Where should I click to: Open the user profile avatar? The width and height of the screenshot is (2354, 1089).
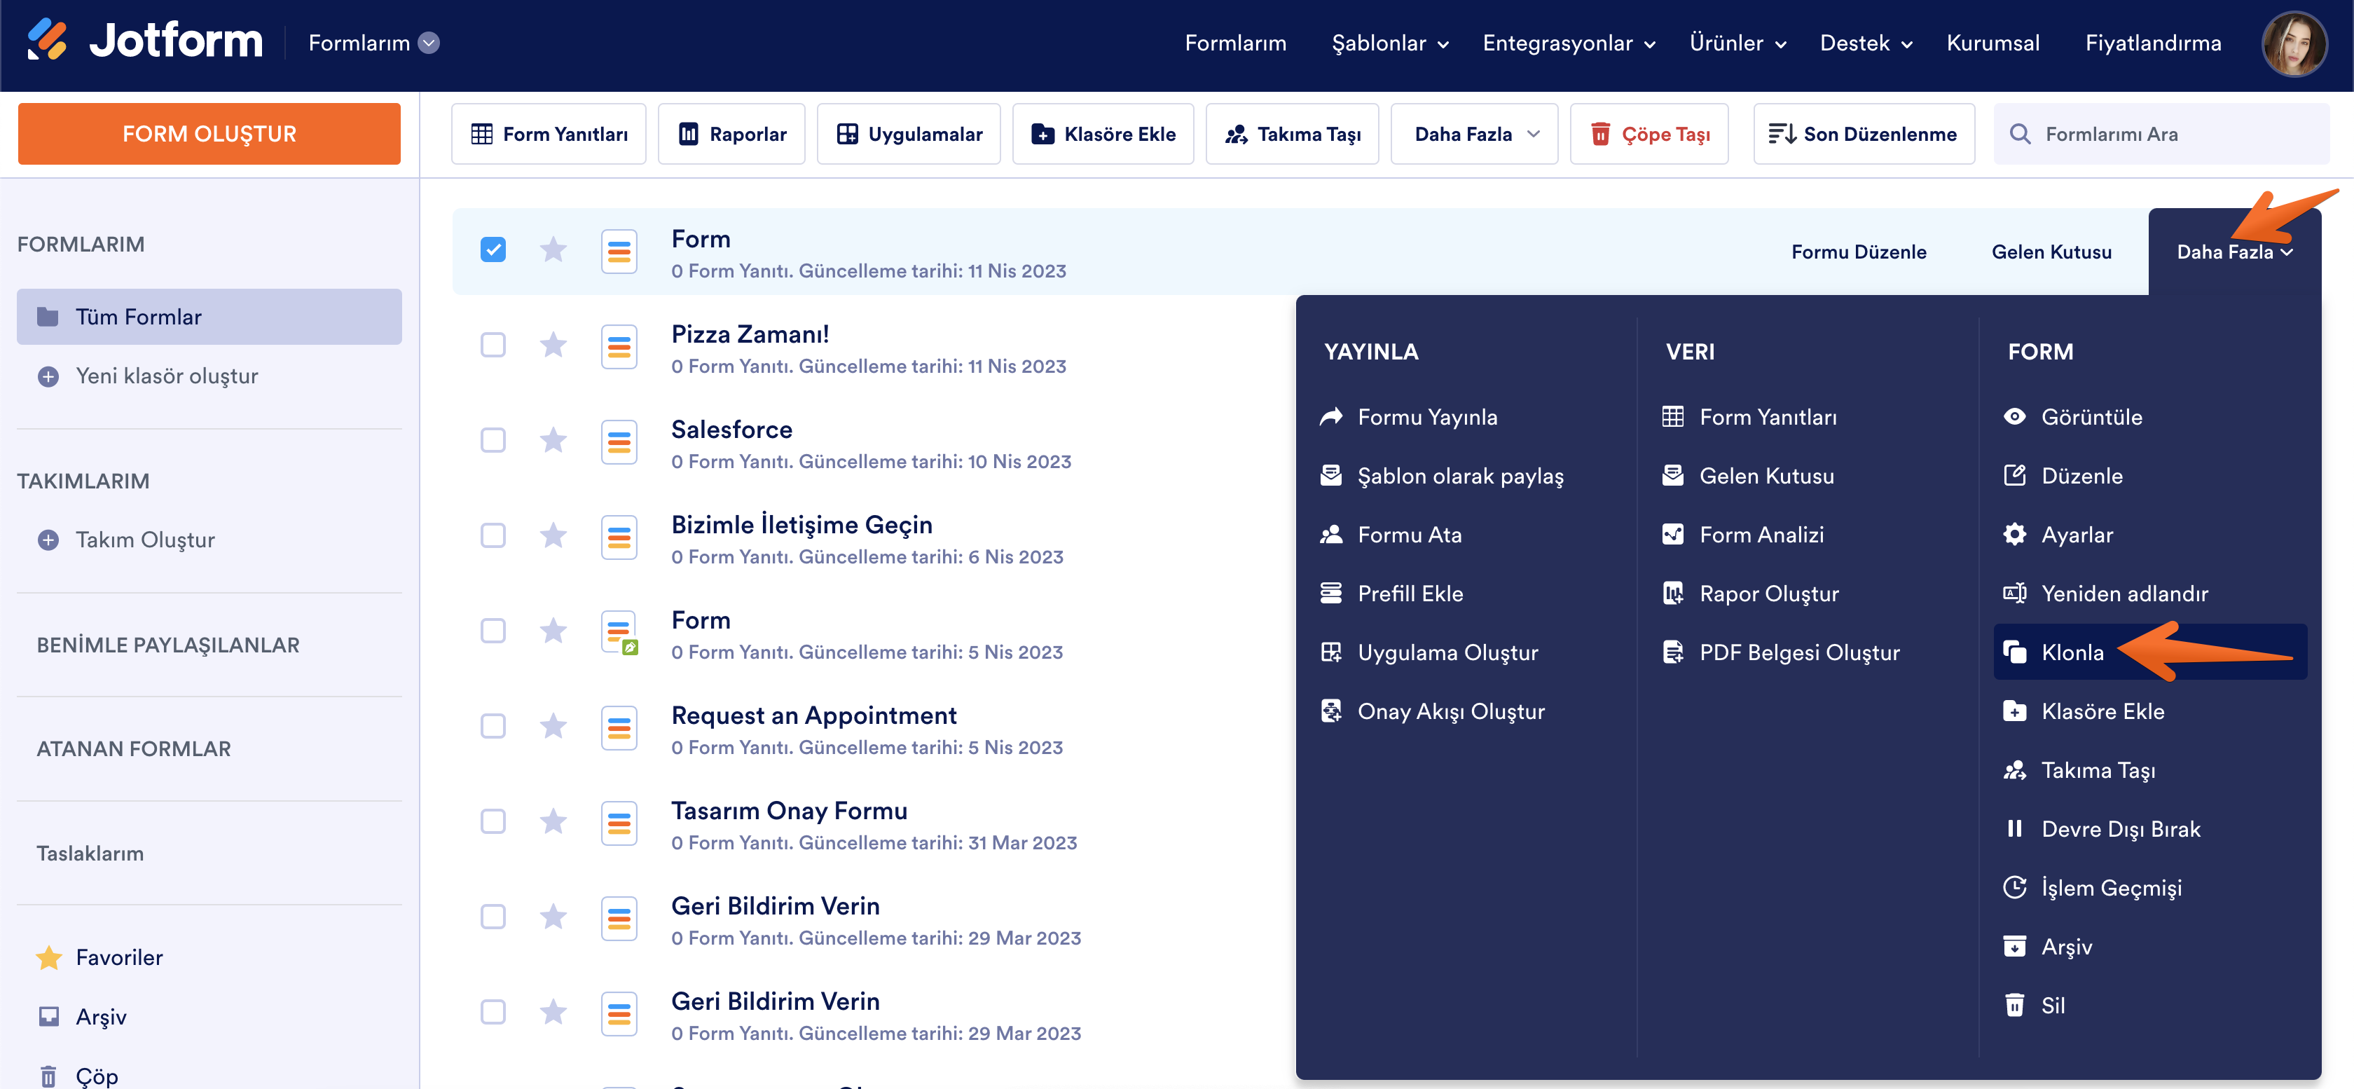point(2293,43)
